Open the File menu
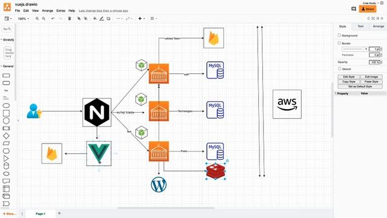This screenshot has height=218, width=387. (x=18, y=11)
